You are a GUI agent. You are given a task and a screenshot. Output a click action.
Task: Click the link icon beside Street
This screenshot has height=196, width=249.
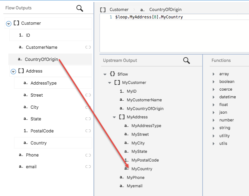point(88,95)
